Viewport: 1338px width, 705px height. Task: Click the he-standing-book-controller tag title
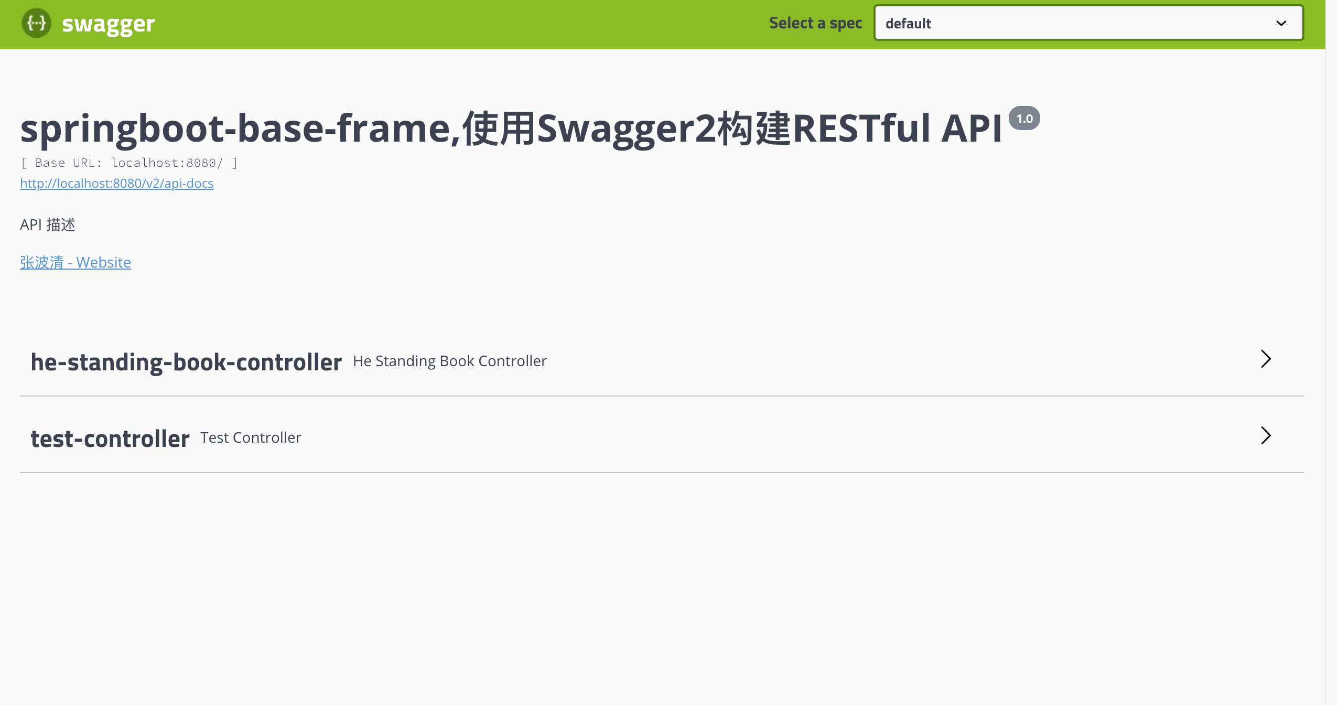tap(186, 362)
